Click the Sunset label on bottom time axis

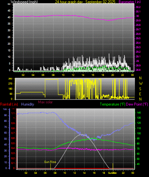(112, 173)
